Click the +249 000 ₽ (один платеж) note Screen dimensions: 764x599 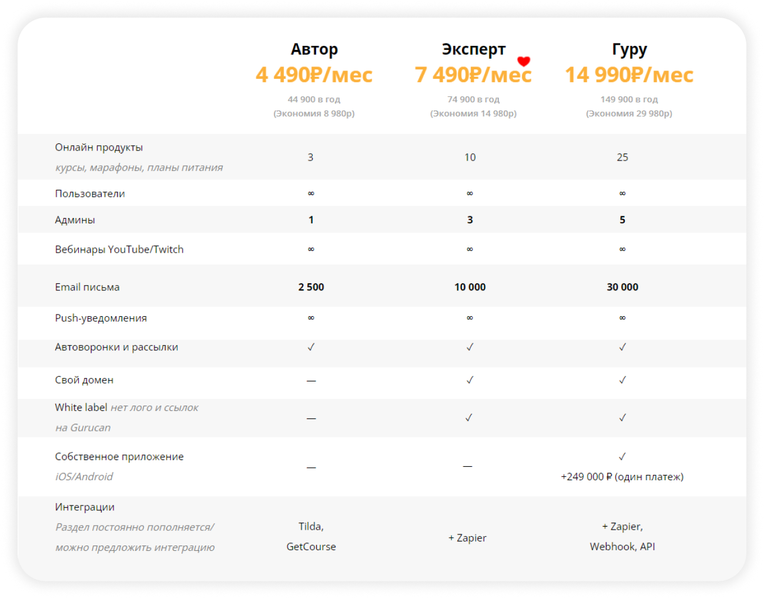[622, 477]
